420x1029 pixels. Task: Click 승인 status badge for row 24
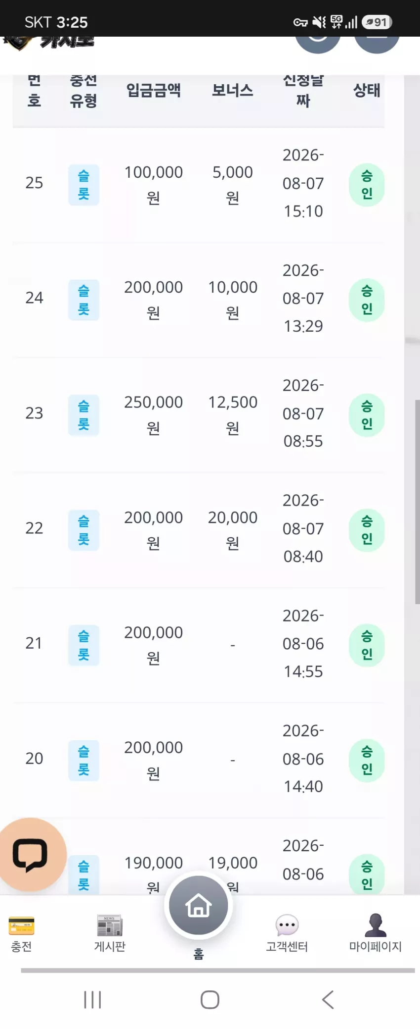(367, 300)
